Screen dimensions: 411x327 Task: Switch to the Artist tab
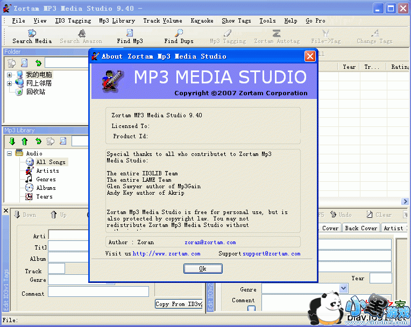point(394,228)
